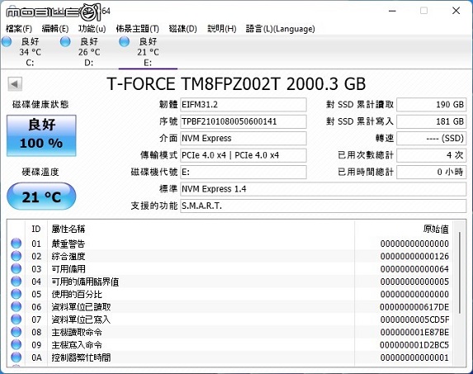Select the 嚴重警告 attribute name
Viewport: 473px width, 374px height.
point(69,244)
